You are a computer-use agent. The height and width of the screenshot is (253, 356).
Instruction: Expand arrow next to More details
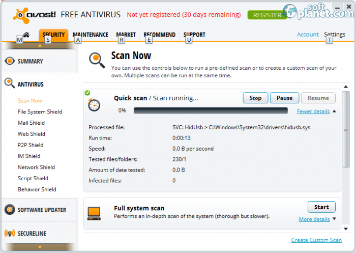pos(334,219)
